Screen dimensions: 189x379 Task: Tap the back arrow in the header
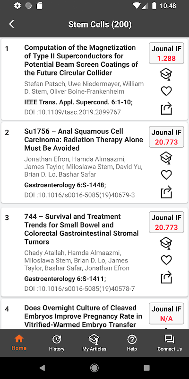tap(11, 24)
